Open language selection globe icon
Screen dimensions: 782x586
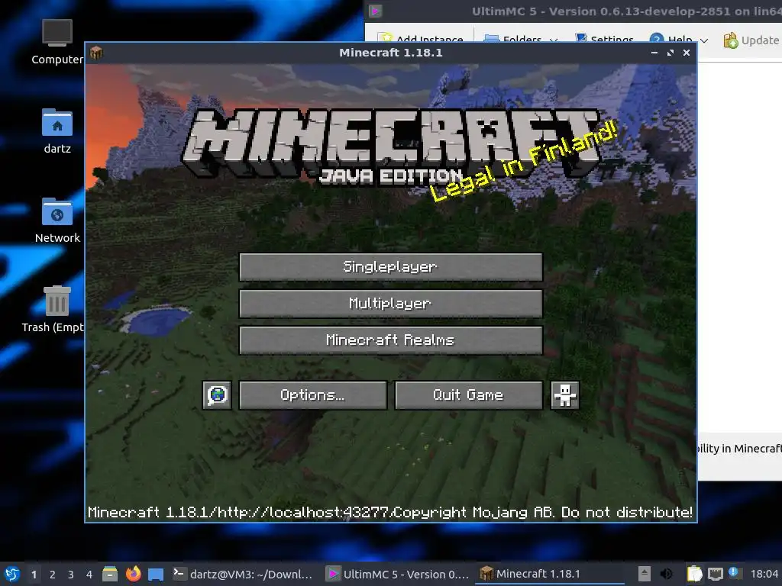(x=217, y=395)
